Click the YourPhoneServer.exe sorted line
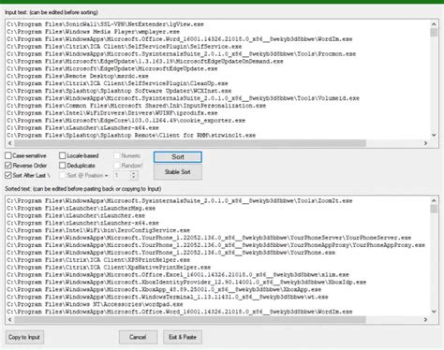 click(209, 238)
